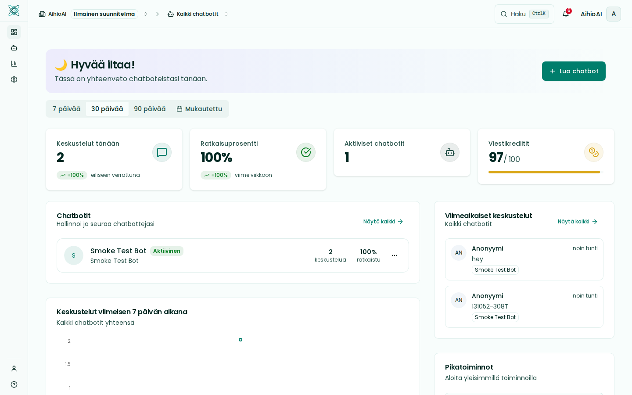Open the user profile icon in sidebar
This screenshot has width=632, height=395.
tap(14, 369)
